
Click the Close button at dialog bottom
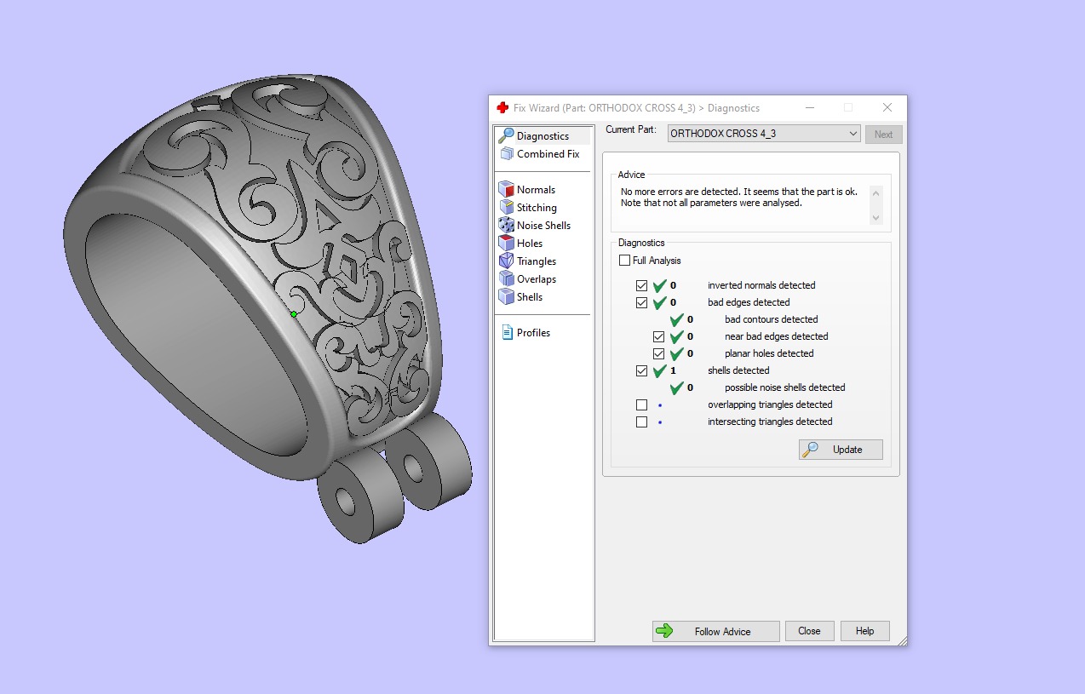809,631
